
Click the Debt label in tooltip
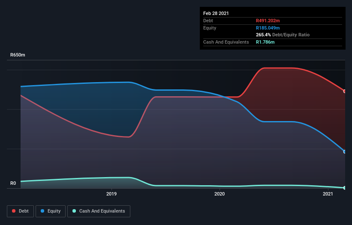pyautogui.click(x=208, y=21)
